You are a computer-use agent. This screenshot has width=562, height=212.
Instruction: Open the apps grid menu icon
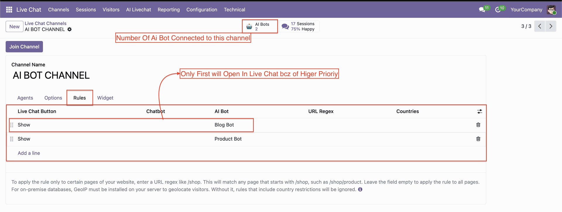pos(9,10)
